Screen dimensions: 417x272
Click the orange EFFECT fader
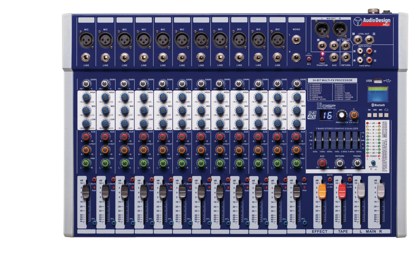[x=322, y=191]
